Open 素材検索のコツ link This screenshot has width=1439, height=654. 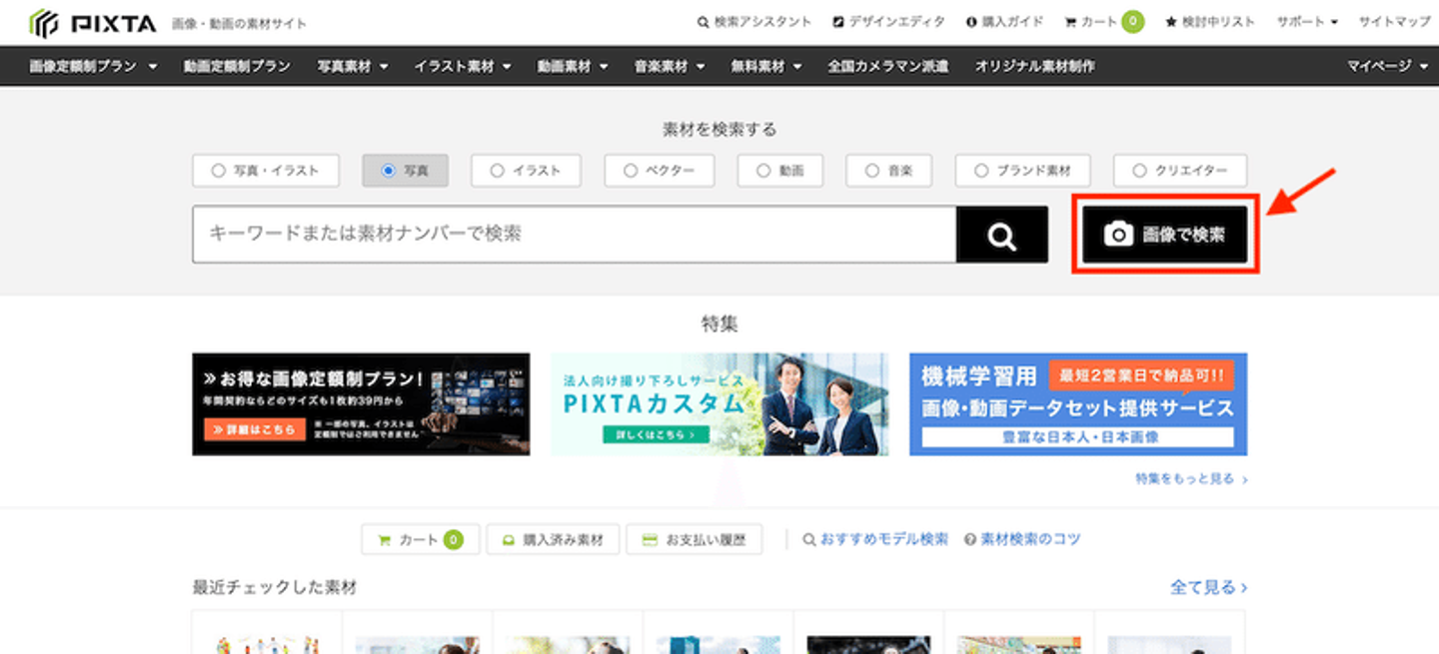[1022, 539]
